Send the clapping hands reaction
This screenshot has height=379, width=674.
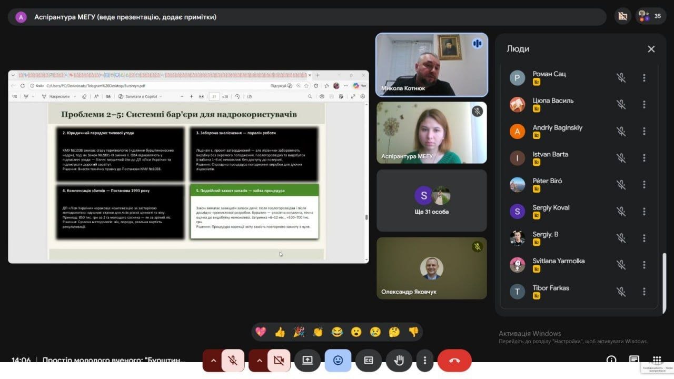[318, 332]
